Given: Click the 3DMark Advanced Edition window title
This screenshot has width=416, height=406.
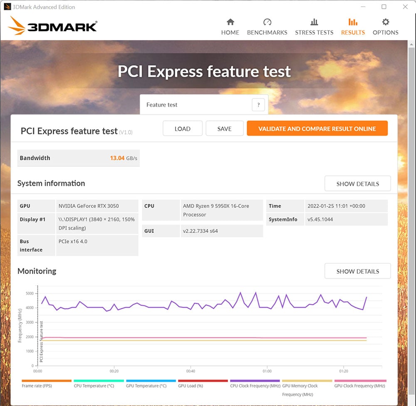Looking at the screenshot, I should coord(44,7).
